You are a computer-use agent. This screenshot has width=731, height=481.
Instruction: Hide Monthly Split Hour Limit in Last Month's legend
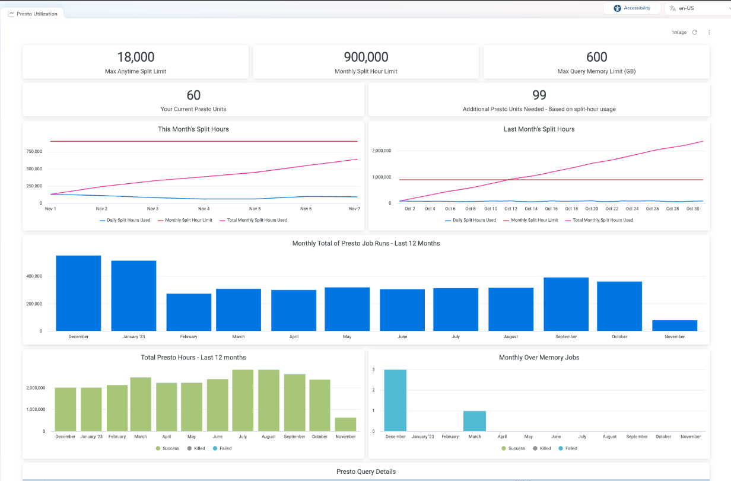535,220
